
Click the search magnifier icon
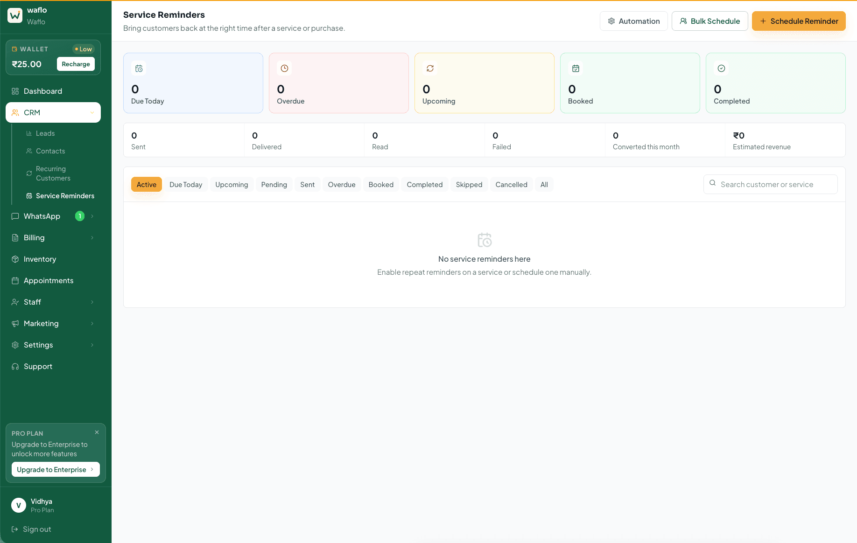point(712,183)
